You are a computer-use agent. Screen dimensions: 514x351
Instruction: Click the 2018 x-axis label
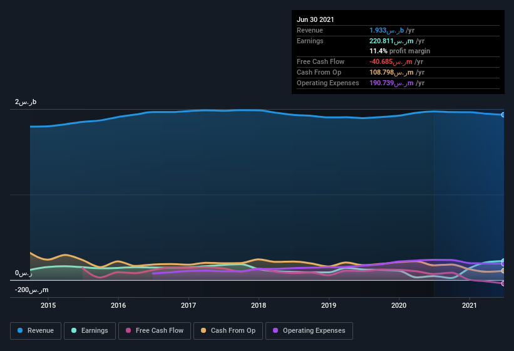point(259,305)
